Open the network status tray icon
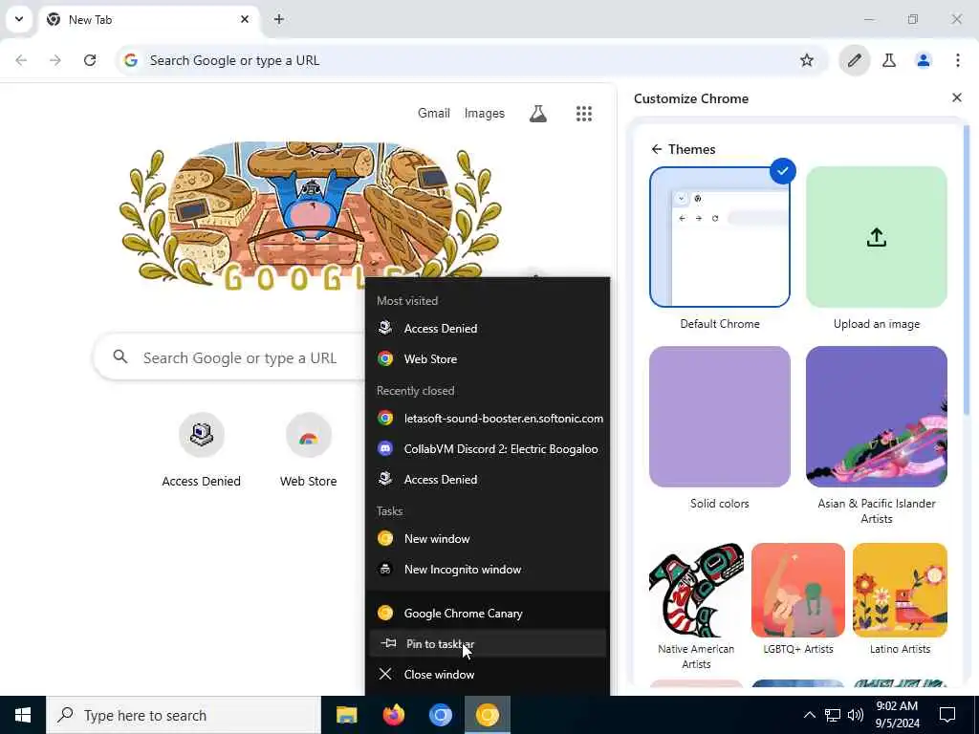This screenshot has height=734, width=979. [833, 715]
